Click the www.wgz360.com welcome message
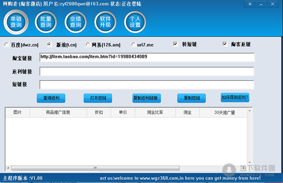 click(180, 178)
